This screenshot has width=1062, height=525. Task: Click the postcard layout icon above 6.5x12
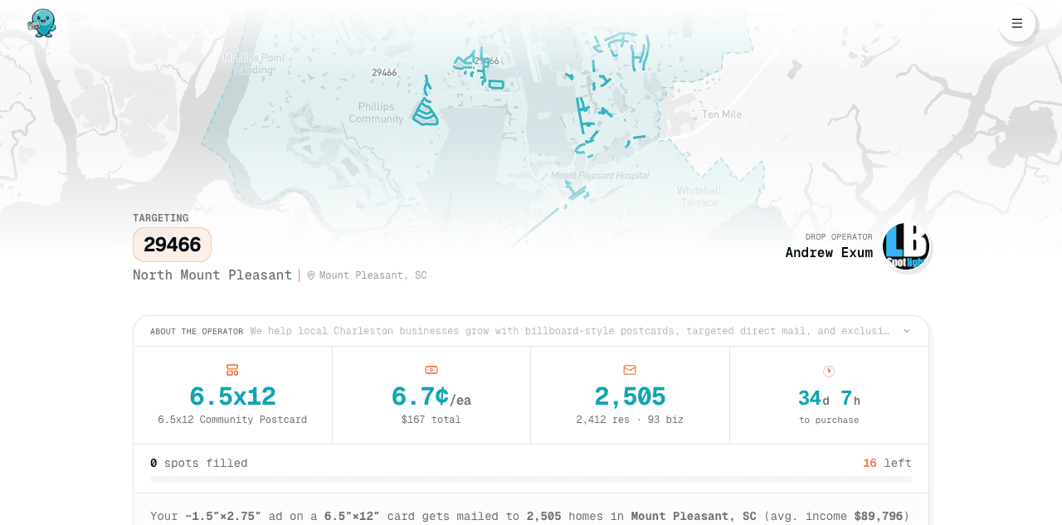coord(232,370)
